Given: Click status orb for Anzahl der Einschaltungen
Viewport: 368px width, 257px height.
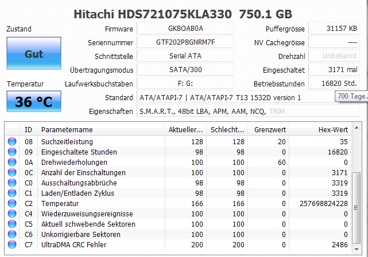Looking at the screenshot, I should coord(12,172).
